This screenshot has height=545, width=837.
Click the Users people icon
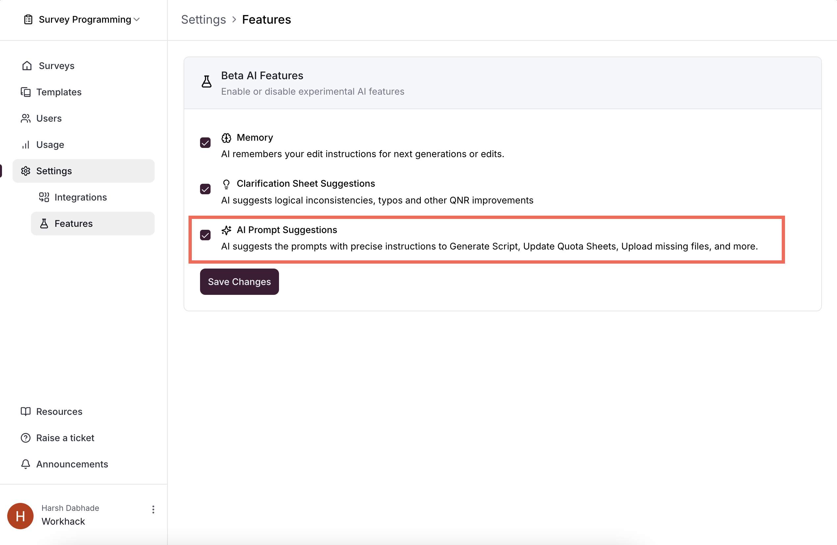coord(26,118)
